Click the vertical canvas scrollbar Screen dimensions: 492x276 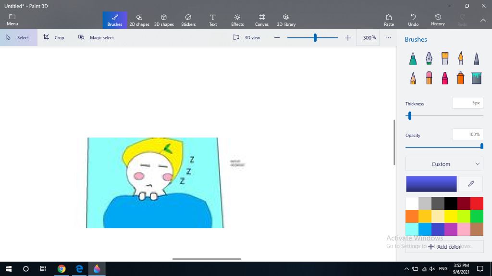pos(394,142)
